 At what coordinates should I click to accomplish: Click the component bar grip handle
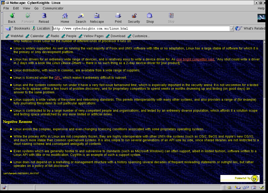pos(224,188)
